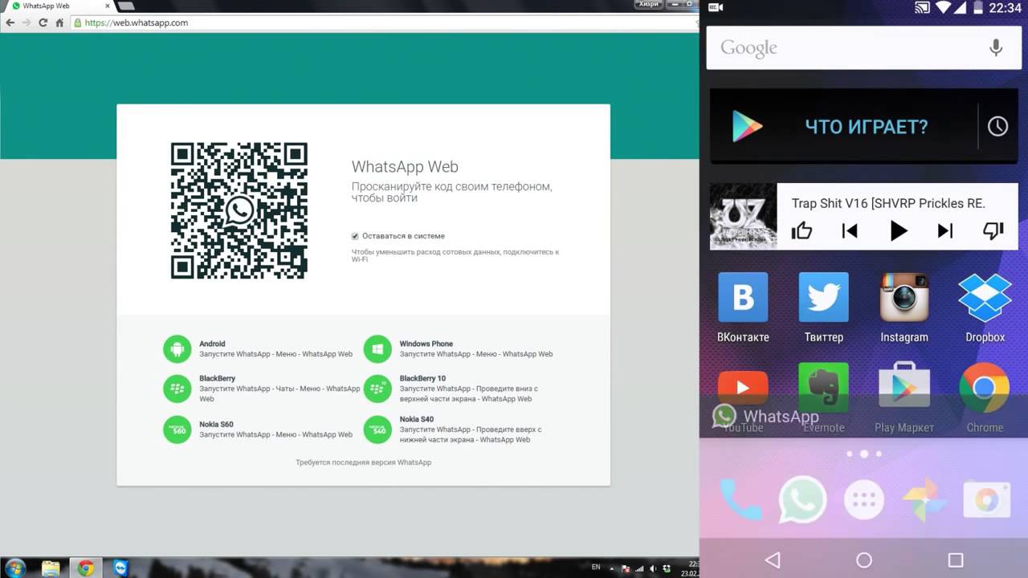Like the track with thumbs up
This screenshot has height=578, width=1028.
[802, 231]
